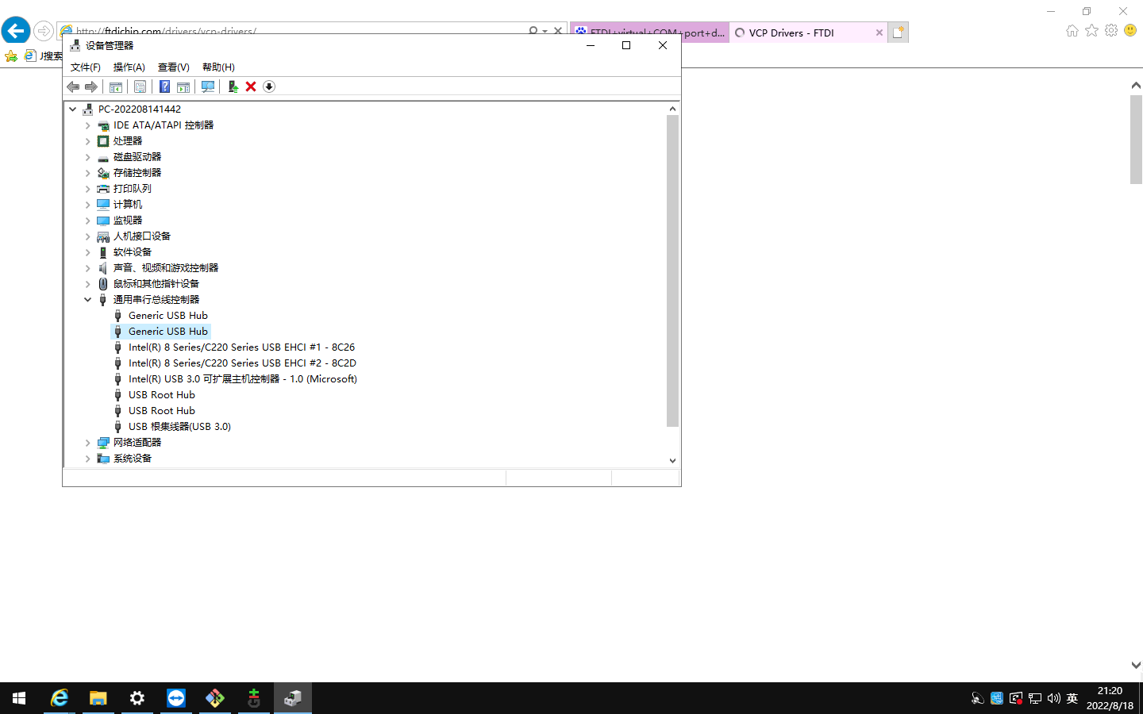
Task: Click the 打印队列 printer category icon
Action: [103, 189]
